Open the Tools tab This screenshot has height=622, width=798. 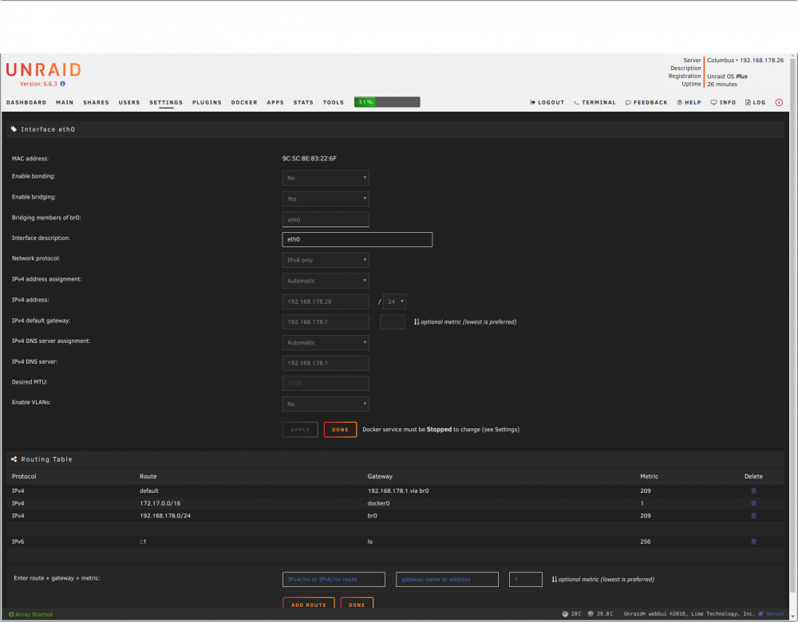(334, 102)
